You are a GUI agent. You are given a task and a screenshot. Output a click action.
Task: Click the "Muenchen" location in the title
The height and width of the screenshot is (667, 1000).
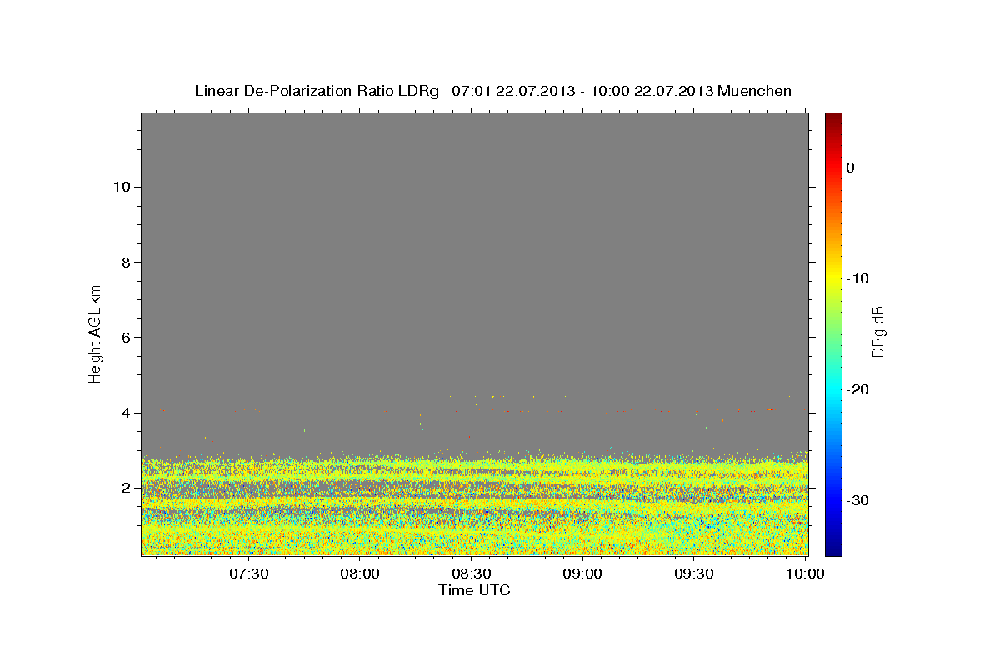click(x=754, y=91)
